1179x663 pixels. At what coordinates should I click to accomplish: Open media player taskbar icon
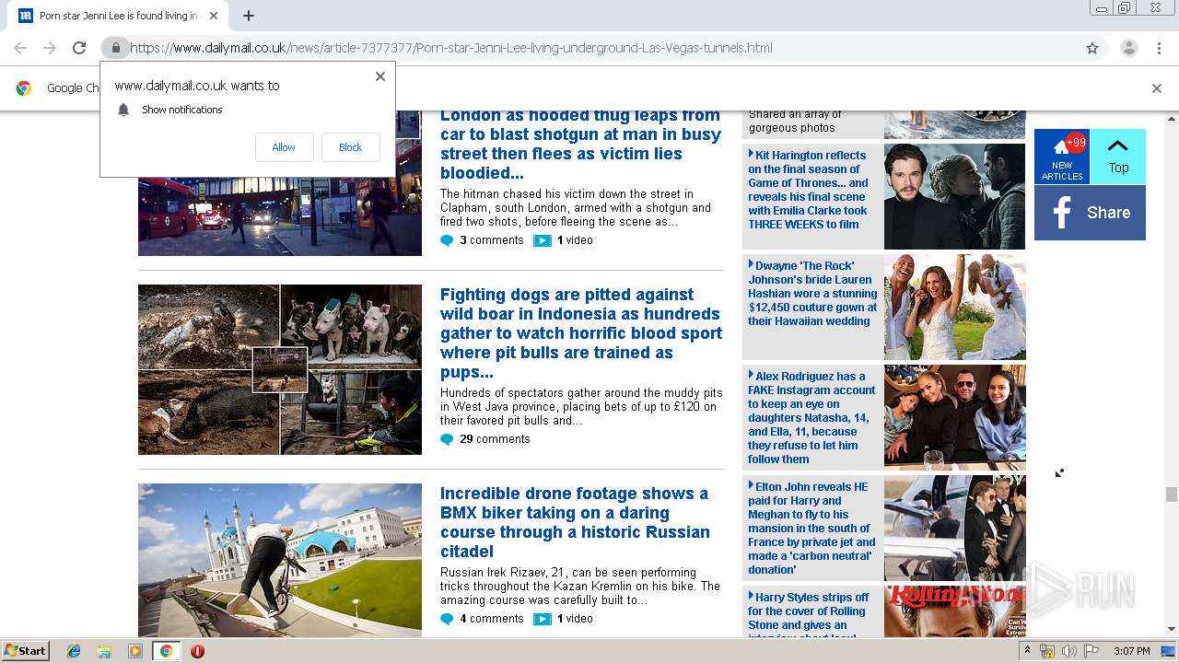(x=135, y=651)
